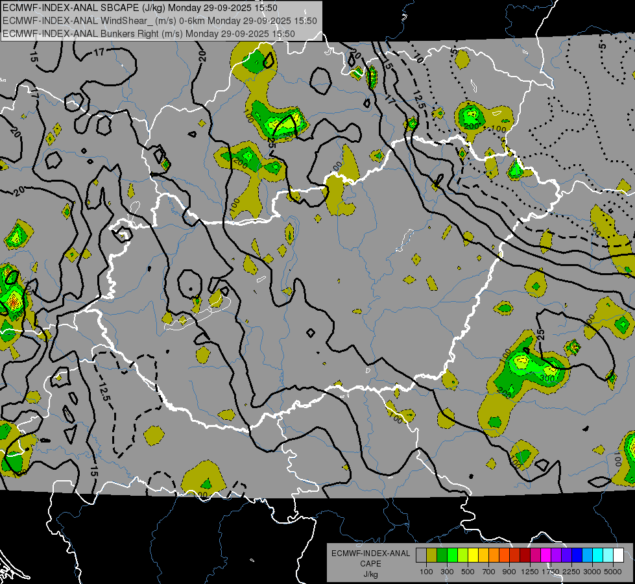Select the 2250 legend scale value
Image resolution: width=635 pixels, height=584 pixels.
[x=571, y=572]
